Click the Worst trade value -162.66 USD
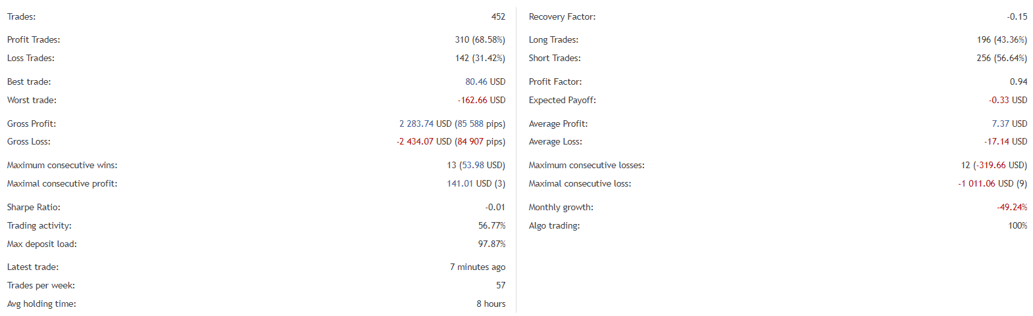The width and height of the screenshot is (1033, 316). pos(482,100)
